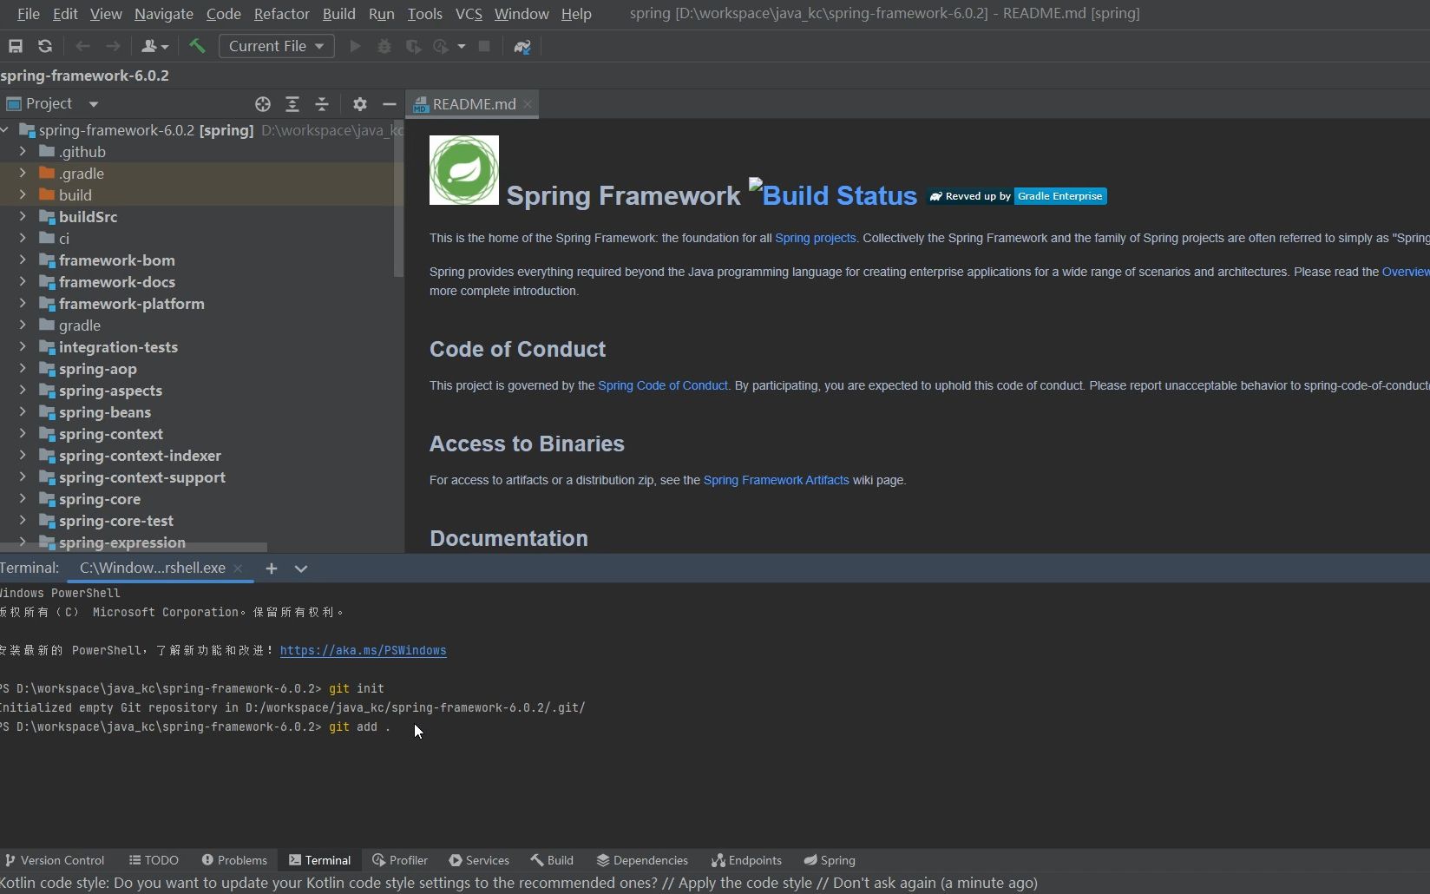Switch to the Terminal tool window tab
Screen dimensions: 1430x894
pyautogui.click(x=320, y=860)
